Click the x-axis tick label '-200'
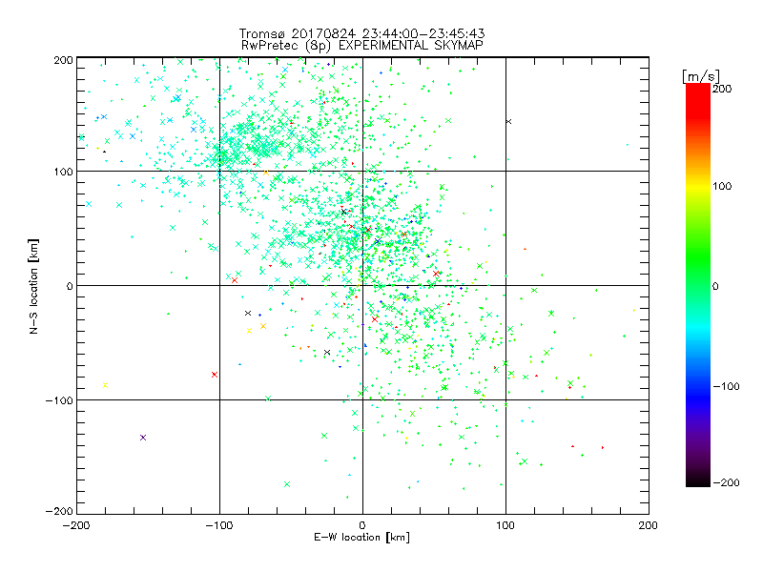The image size is (763, 572). coord(76,525)
